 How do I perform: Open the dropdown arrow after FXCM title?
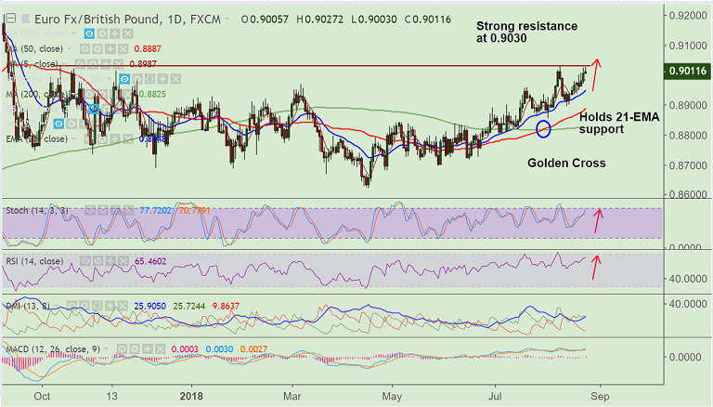pyautogui.click(x=227, y=19)
